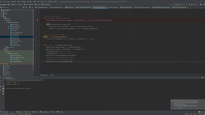The image size is (205, 115).
Task: Click Windows Defender notification Fix link
Action: pyautogui.click(x=175, y=108)
